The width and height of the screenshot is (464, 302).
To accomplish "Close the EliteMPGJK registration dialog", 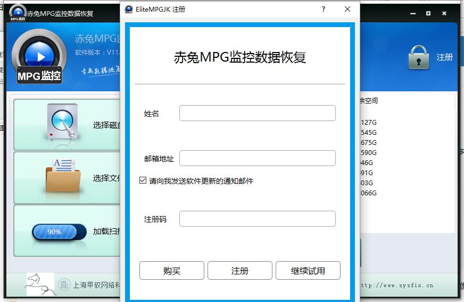I will coord(347,10).
